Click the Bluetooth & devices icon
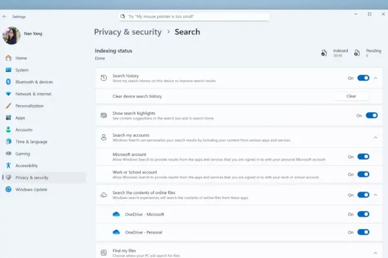Screen dimensions: 388x258 pyautogui.click(x=8, y=82)
